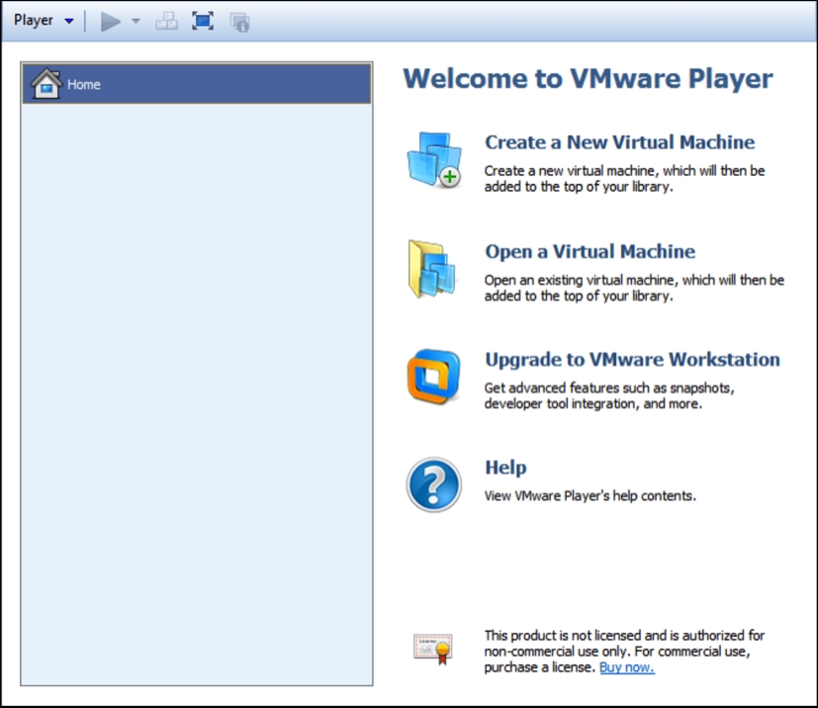Click the text starting "Get advanced features such as snapshots"
Screen dimensions: 818x708
point(609,396)
